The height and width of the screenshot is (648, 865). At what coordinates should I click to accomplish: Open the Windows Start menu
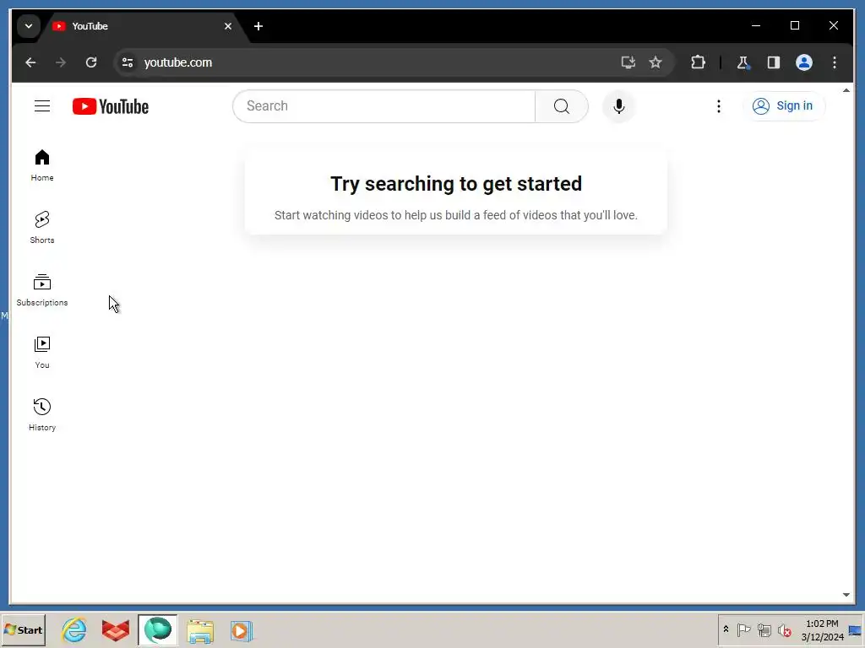click(23, 629)
